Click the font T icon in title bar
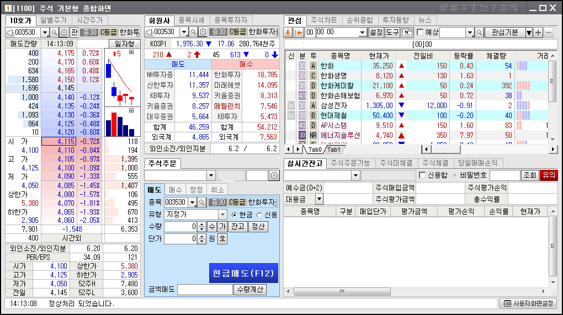563x315 pixels. [474, 8]
